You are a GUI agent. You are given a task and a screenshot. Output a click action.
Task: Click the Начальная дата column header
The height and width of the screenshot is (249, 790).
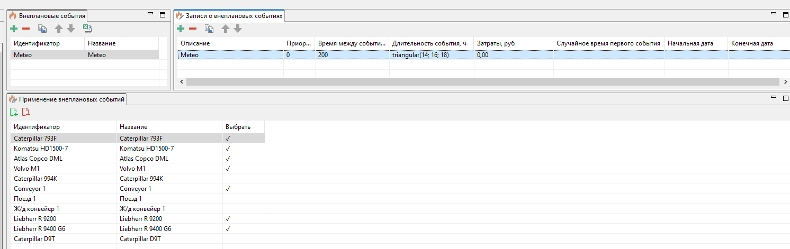696,43
